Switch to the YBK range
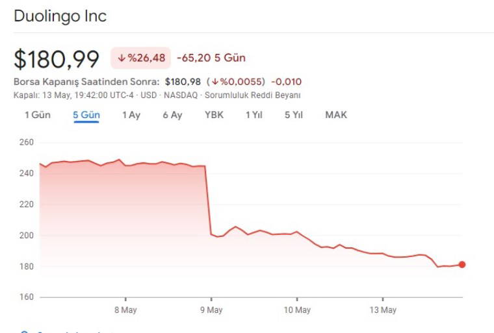Screen dimensions: 494x333 [x=214, y=115]
